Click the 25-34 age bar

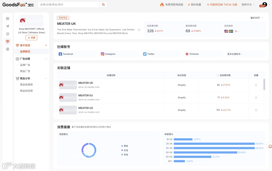pos(214,144)
